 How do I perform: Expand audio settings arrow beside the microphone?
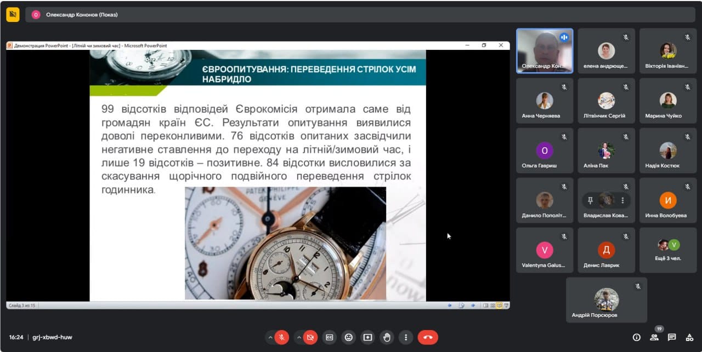pyautogui.click(x=270, y=337)
